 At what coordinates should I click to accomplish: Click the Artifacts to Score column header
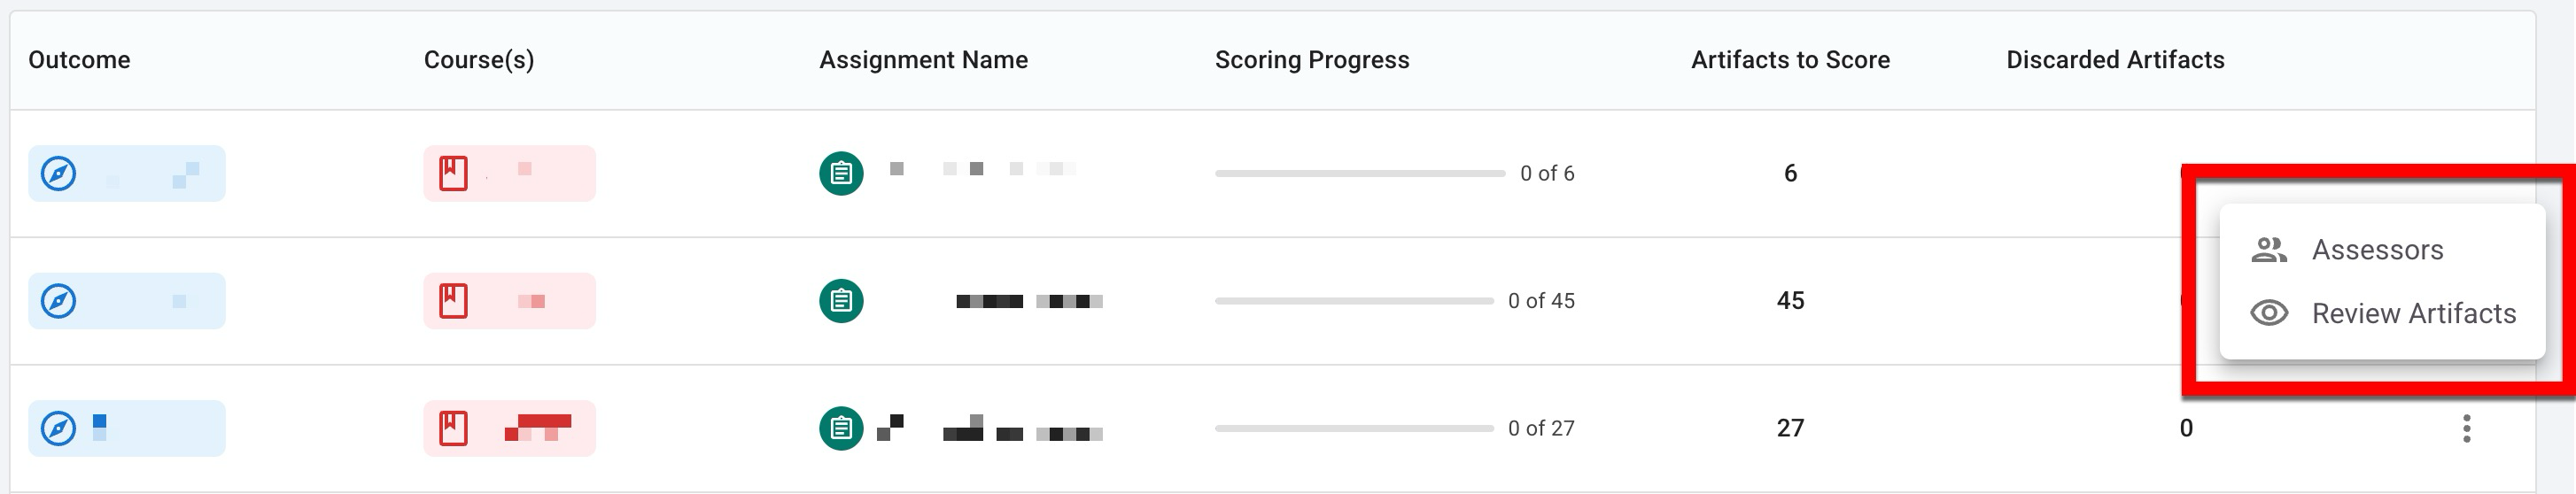(1790, 60)
